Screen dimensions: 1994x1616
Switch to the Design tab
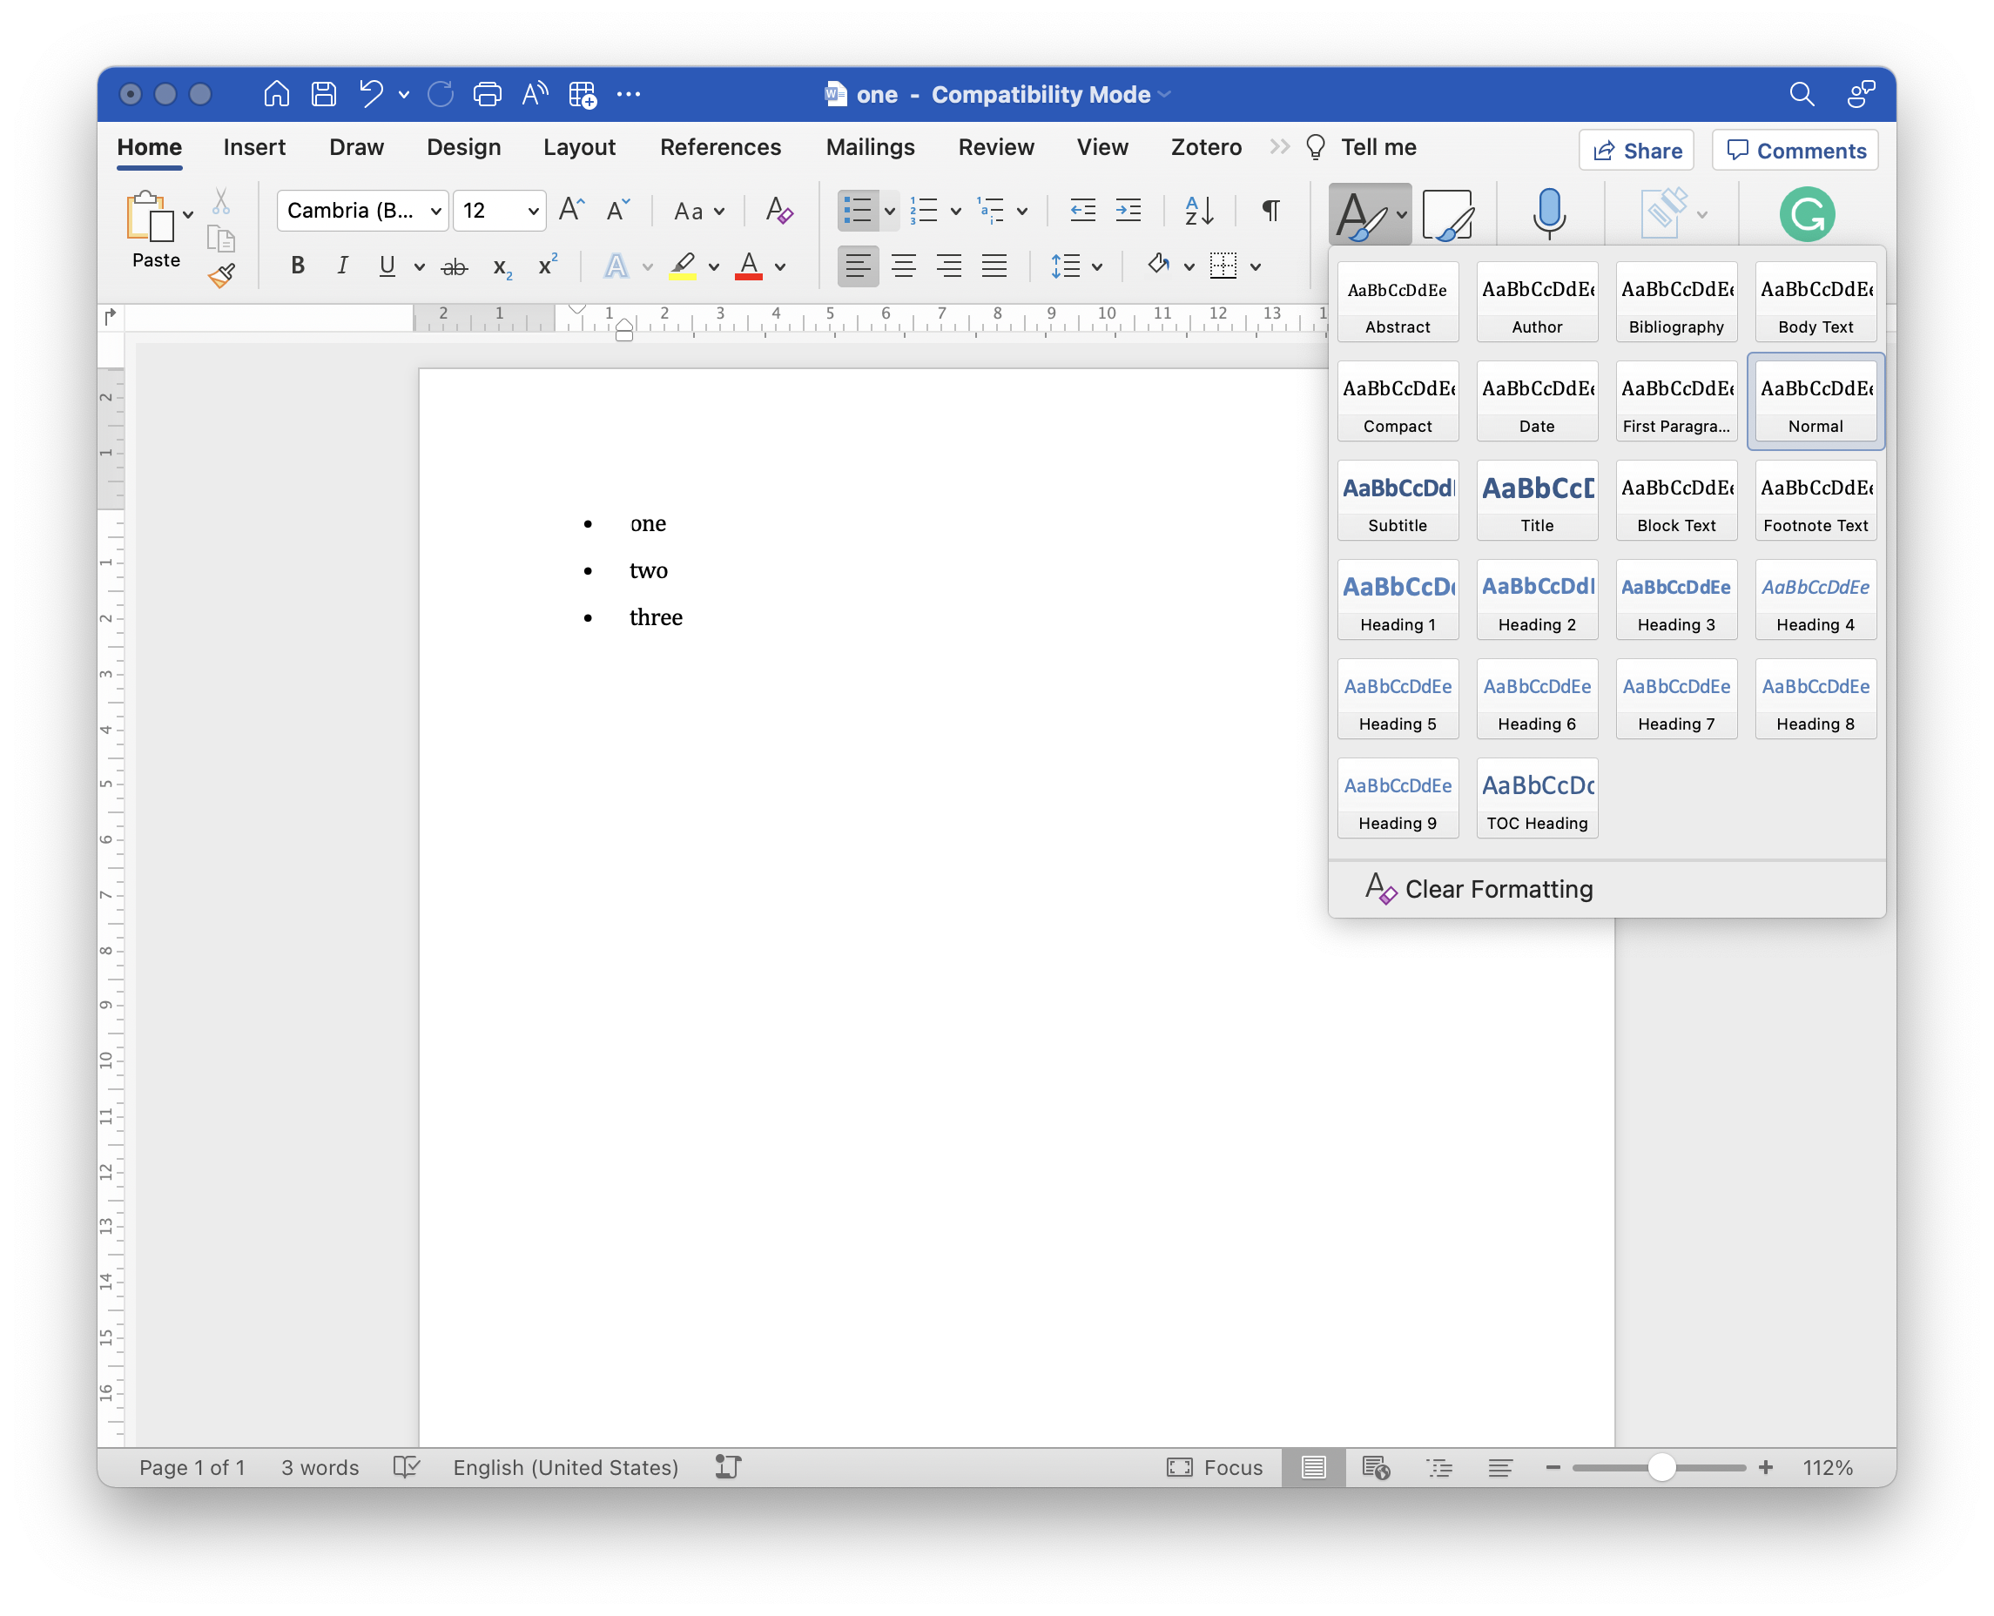(463, 147)
